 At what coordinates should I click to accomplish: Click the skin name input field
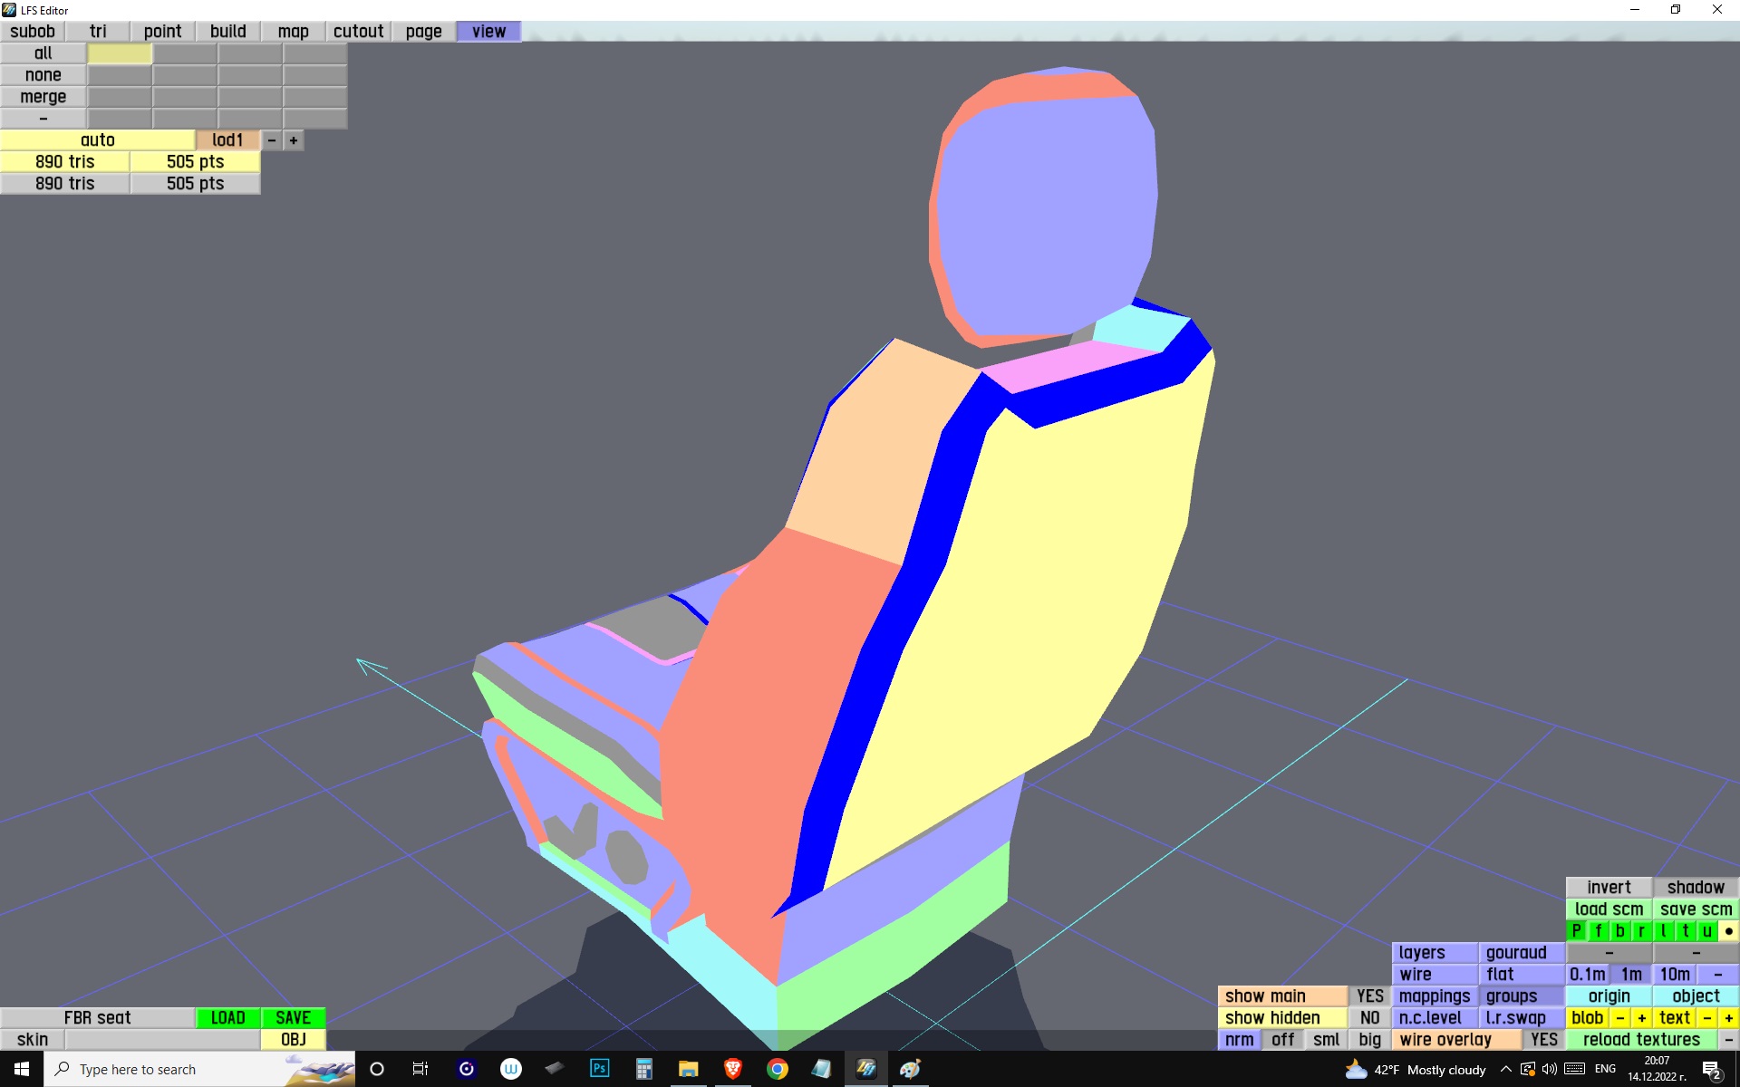[x=162, y=1039]
